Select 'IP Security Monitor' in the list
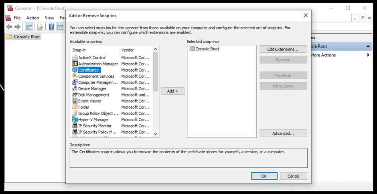Screen dimensions: 377x194 click(95, 126)
